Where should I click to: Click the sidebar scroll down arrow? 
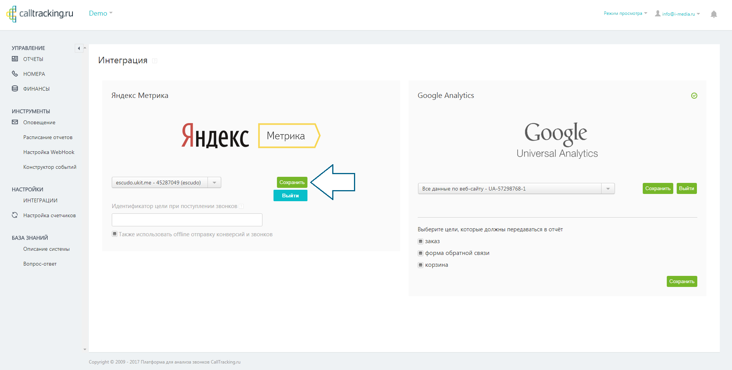click(x=85, y=349)
